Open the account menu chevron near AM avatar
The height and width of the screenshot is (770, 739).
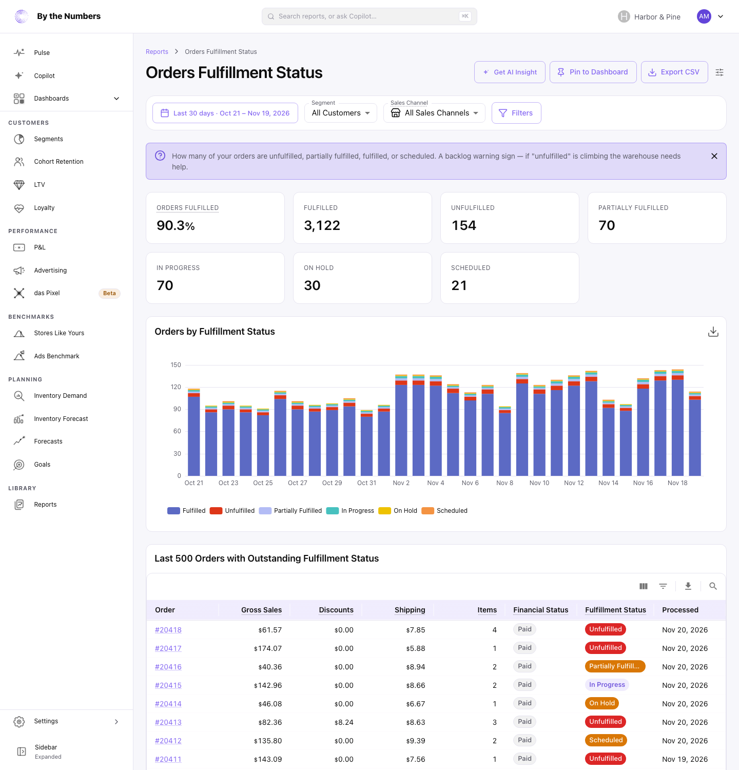tap(721, 16)
